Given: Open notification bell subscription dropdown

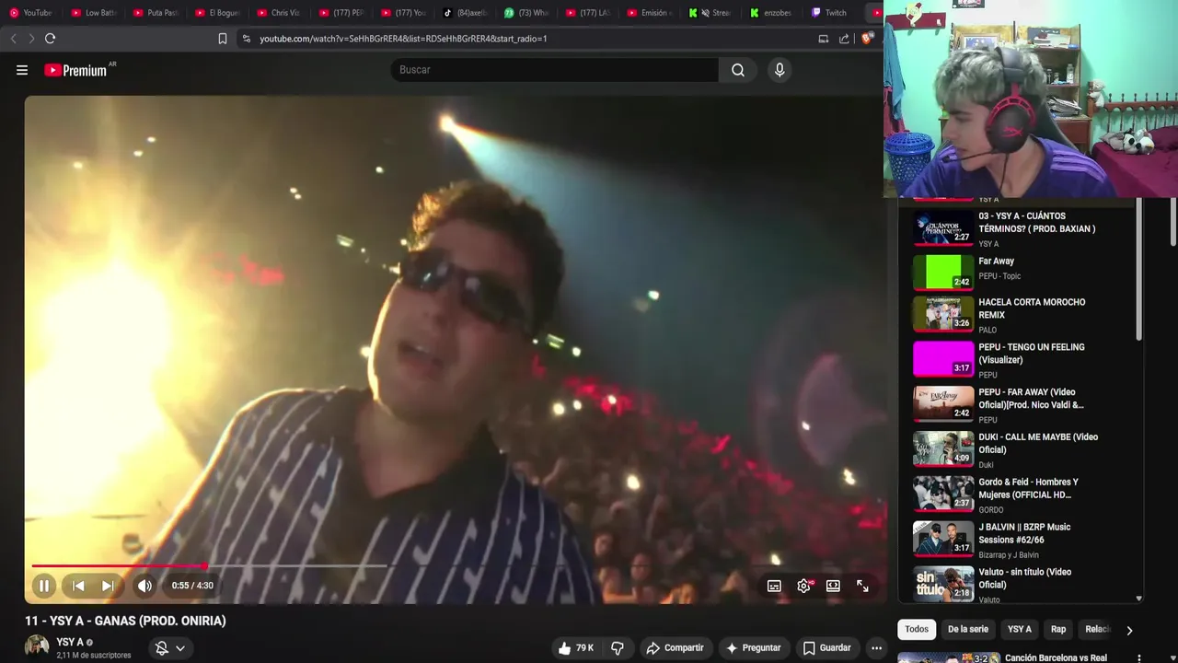Looking at the screenshot, I should [x=170, y=648].
